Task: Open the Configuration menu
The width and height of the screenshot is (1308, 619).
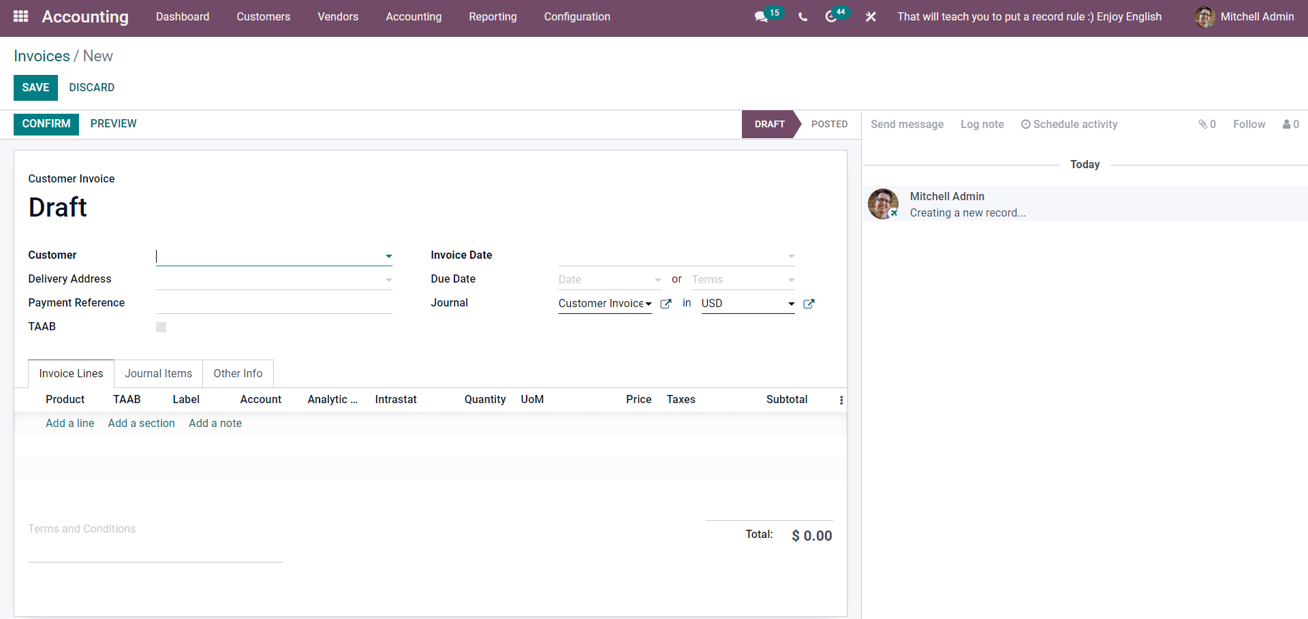Action: [577, 17]
